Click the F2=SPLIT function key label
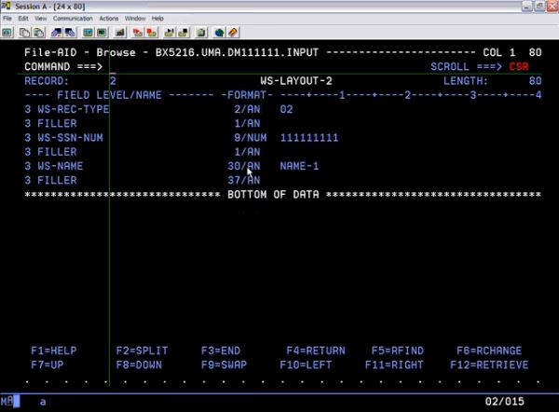 point(142,350)
